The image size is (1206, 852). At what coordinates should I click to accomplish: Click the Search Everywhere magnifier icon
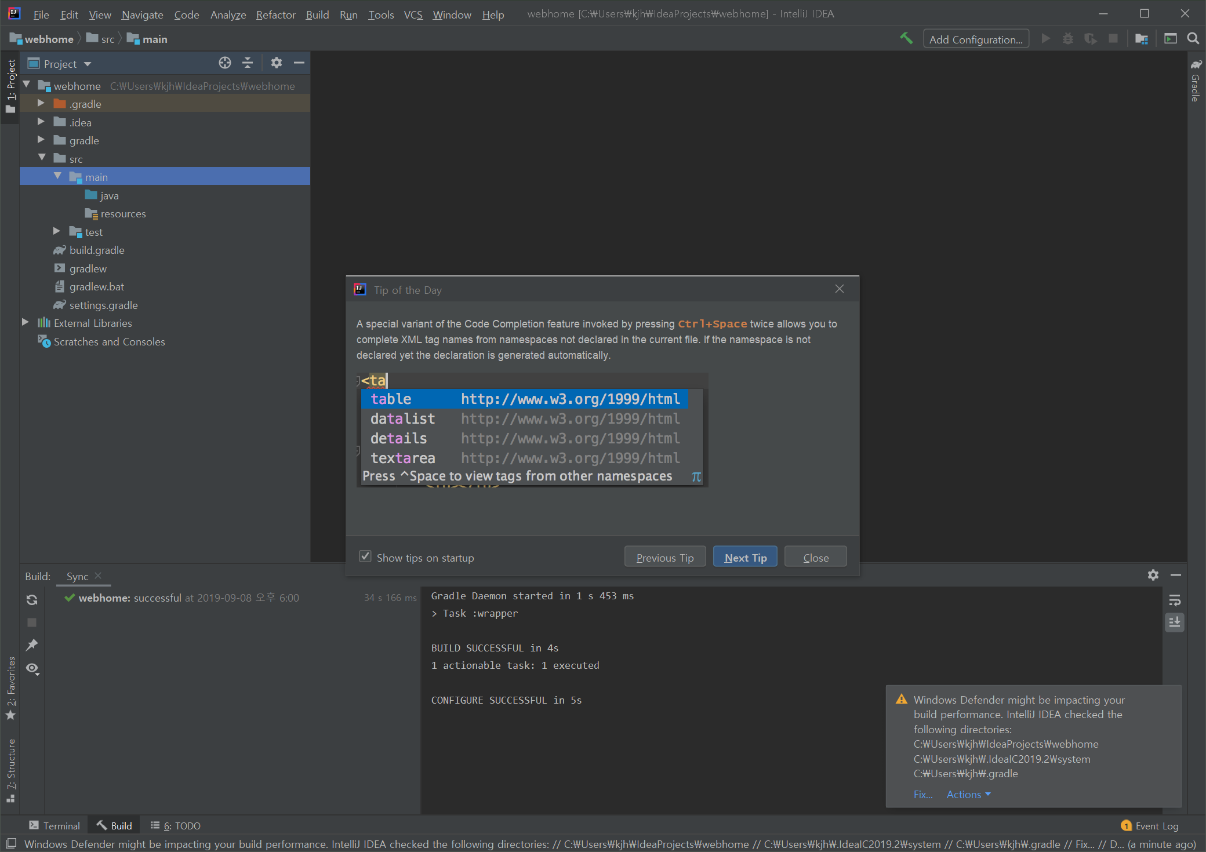tap(1193, 39)
